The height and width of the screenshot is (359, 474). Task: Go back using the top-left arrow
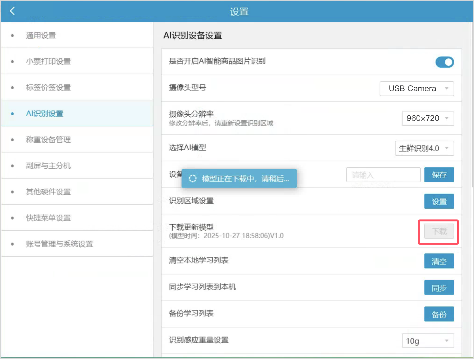(12, 11)
